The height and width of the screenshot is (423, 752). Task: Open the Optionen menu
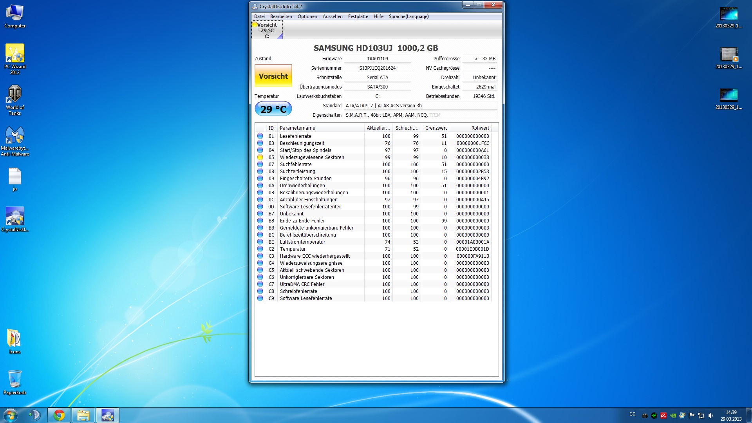[307, 16]
